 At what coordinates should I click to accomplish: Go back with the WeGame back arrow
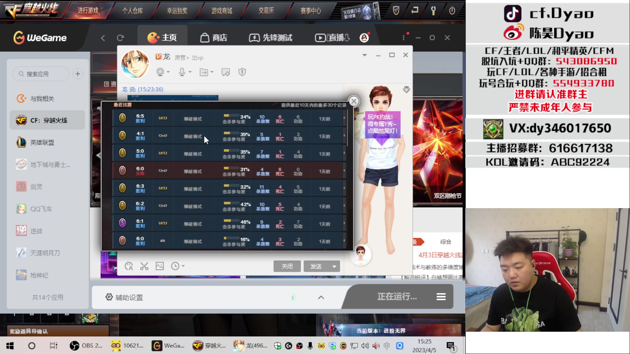103,38
